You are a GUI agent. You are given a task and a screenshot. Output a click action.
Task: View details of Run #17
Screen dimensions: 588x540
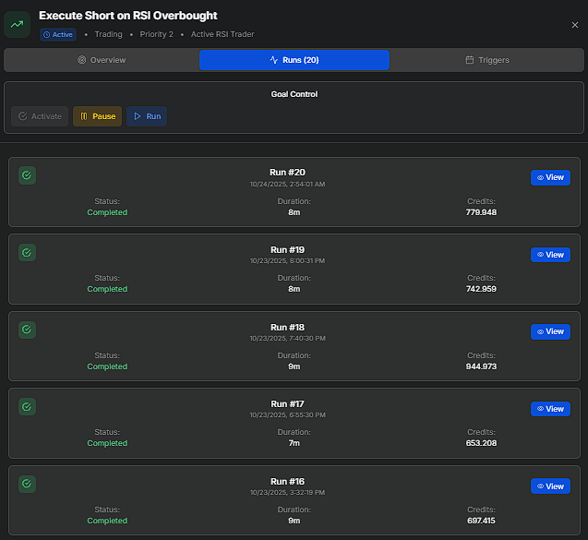click(x=549, y=409)
